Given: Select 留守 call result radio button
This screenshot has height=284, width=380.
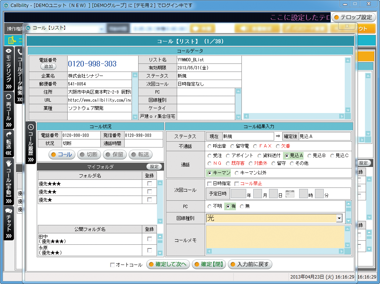Looking at the screenshot, I should (x=273, y=164).
